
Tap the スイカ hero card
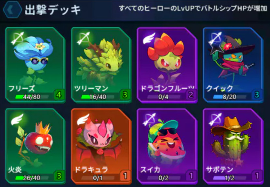pyautogui.click(x=167, y=146)
